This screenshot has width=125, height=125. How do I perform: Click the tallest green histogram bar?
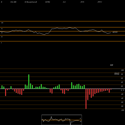[x=29, y=82]
